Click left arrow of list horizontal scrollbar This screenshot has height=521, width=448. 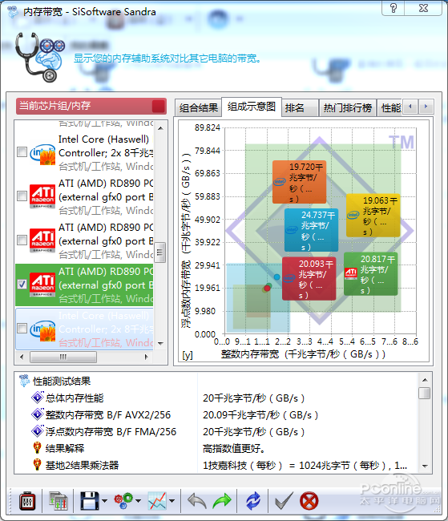[x=22, y=357]
